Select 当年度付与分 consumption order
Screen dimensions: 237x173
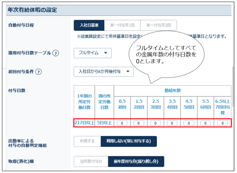[x=91, y=161]
